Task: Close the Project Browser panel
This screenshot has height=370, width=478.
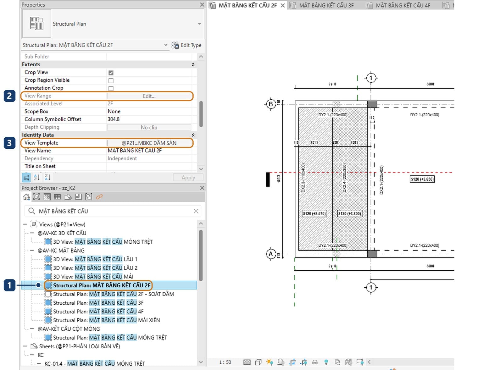Action: 202,188
